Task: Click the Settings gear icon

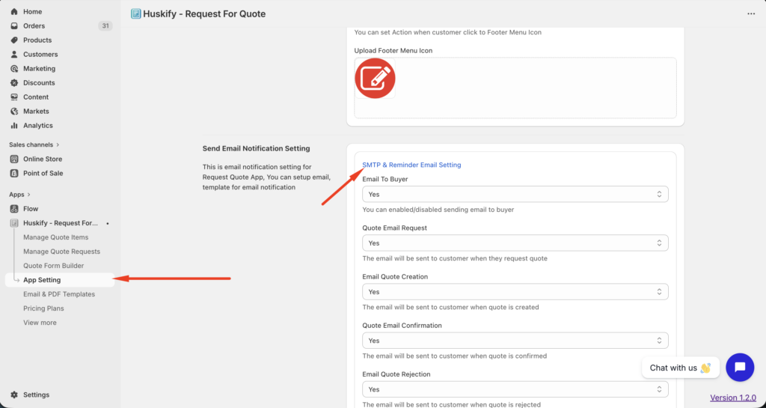Action: [x=14, y=395]
